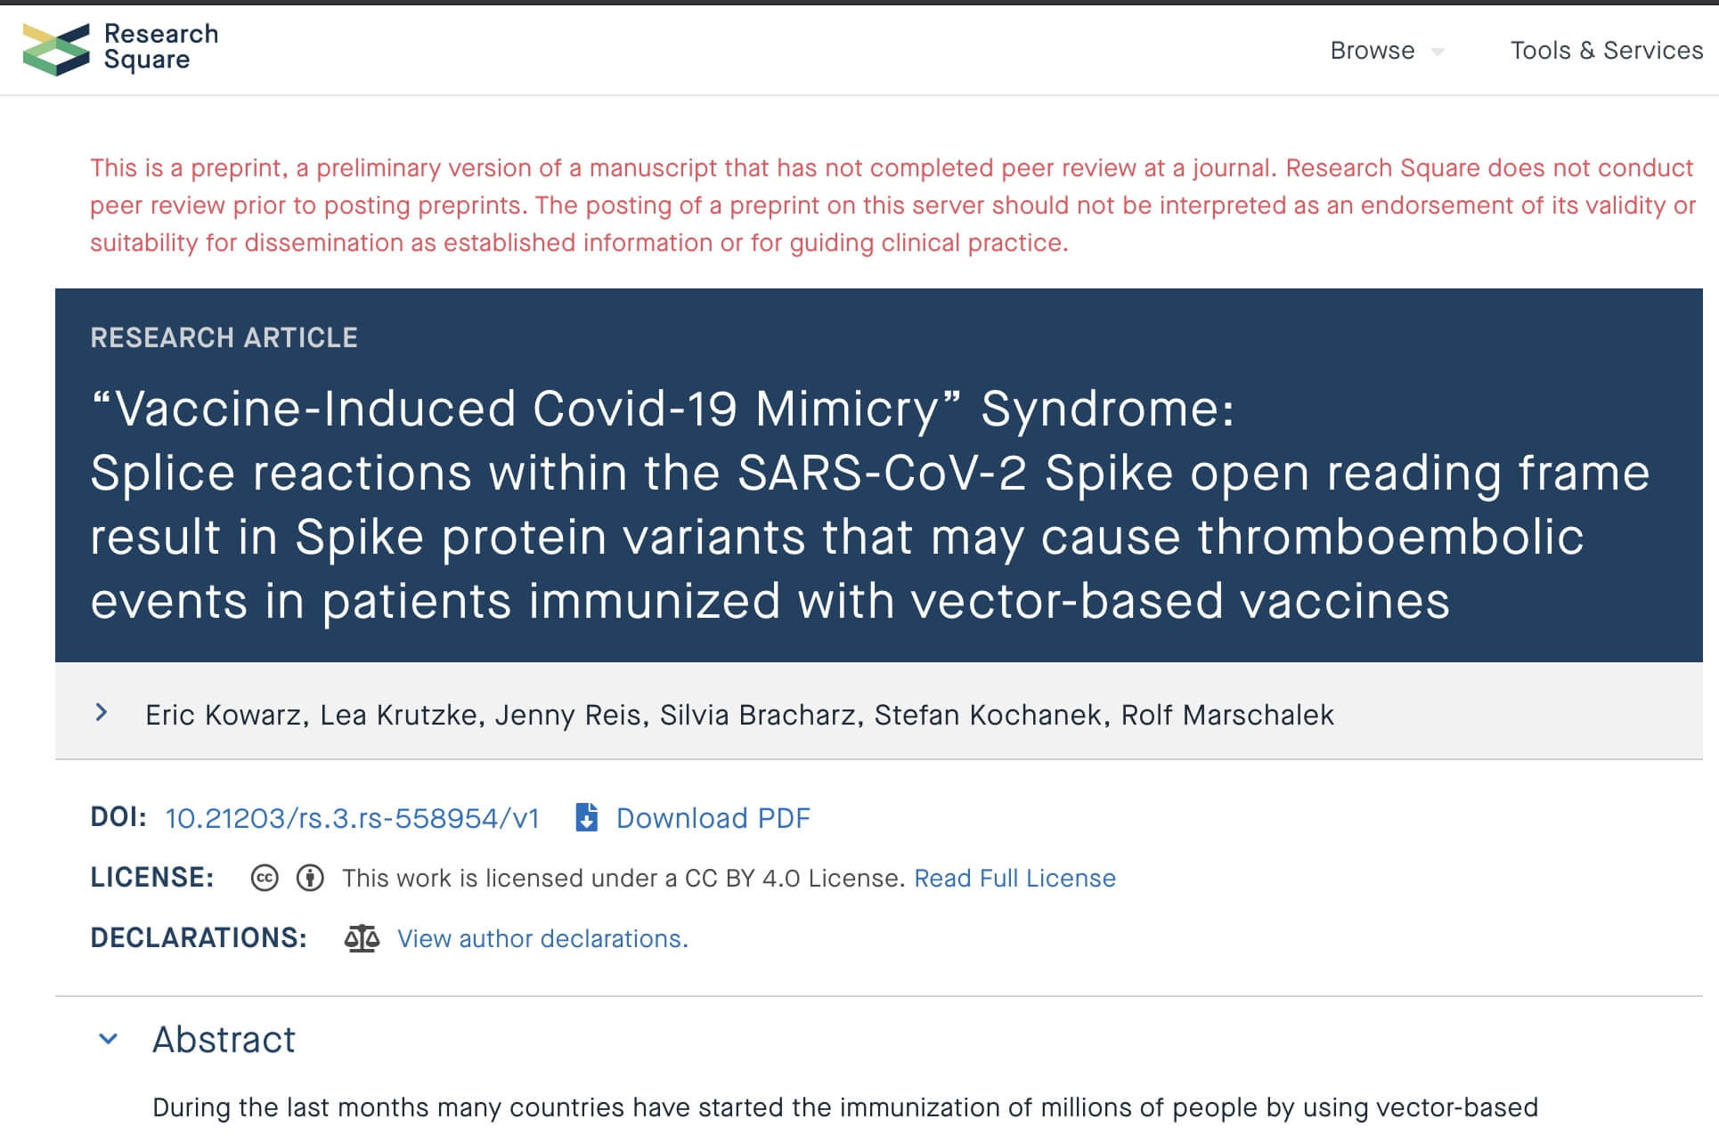
Task: Click the RESEARCH ARTICLE label
Action: (x=224, y=337)
